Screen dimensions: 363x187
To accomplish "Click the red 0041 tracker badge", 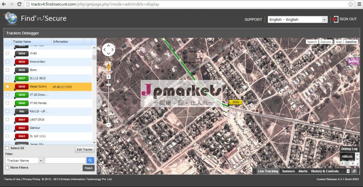I will tap(22, 120).
